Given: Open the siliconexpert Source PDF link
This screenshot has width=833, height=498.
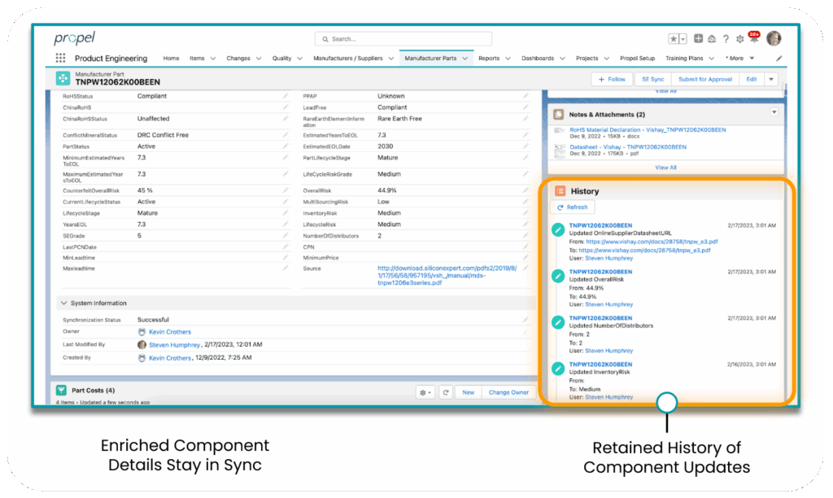Looking at the screenshot, I should [447, 276].
